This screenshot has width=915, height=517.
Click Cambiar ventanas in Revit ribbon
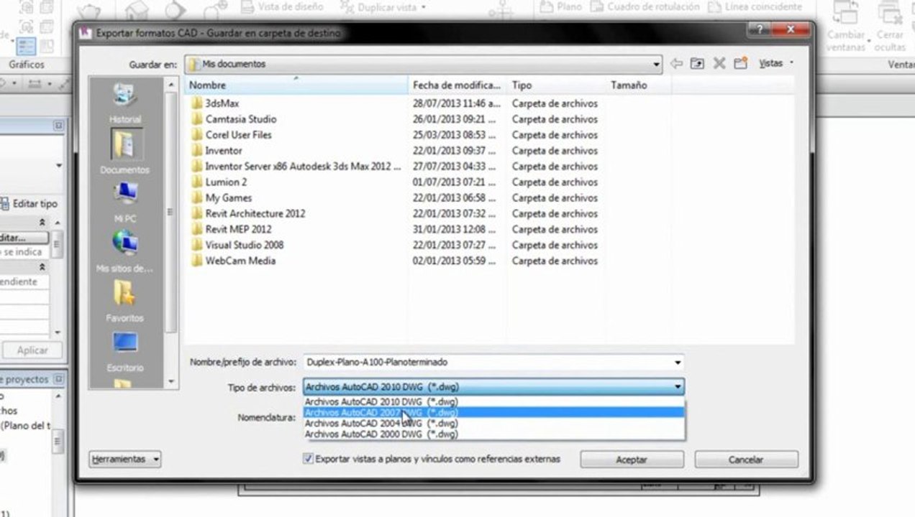[x=847, y=29]
